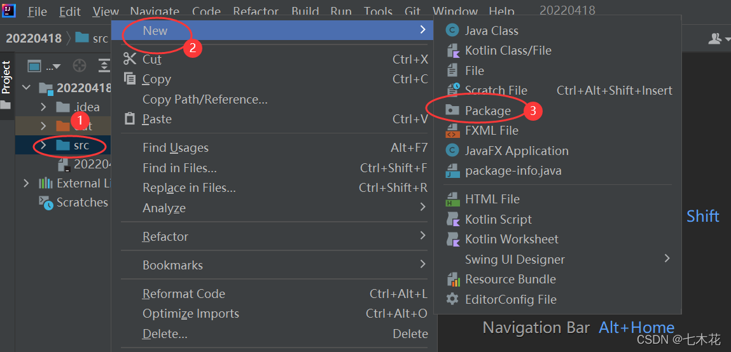Select the Scratches tree item
Screen dimensions: 731x352
[82, 203]
